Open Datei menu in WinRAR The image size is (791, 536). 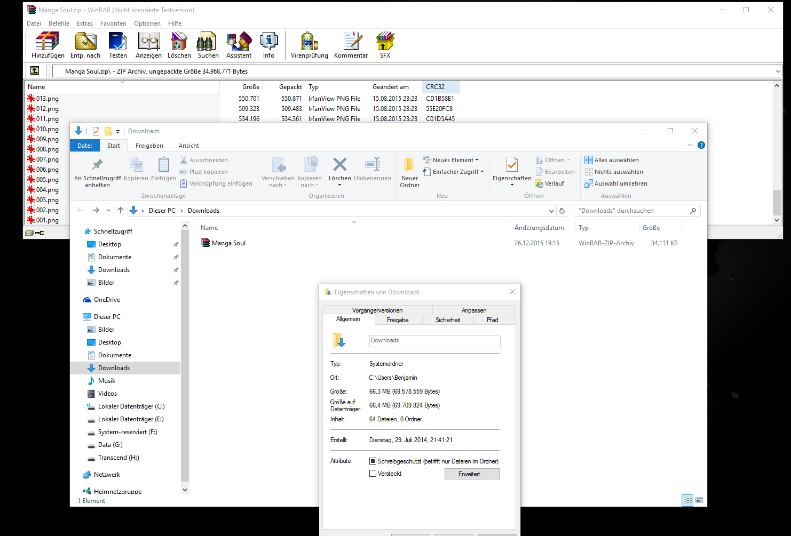click(34, 23)
